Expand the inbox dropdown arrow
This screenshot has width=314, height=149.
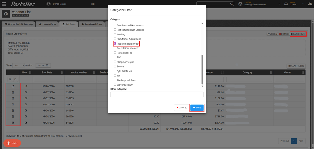click(303, 4)
